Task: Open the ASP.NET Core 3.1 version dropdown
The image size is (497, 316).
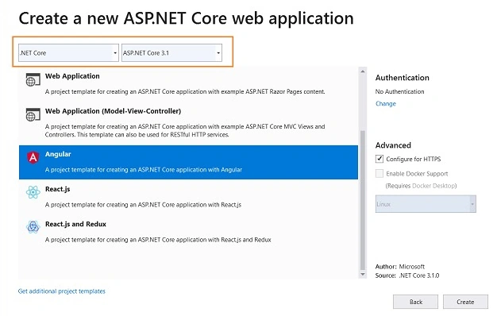Action: coord(171,53)
